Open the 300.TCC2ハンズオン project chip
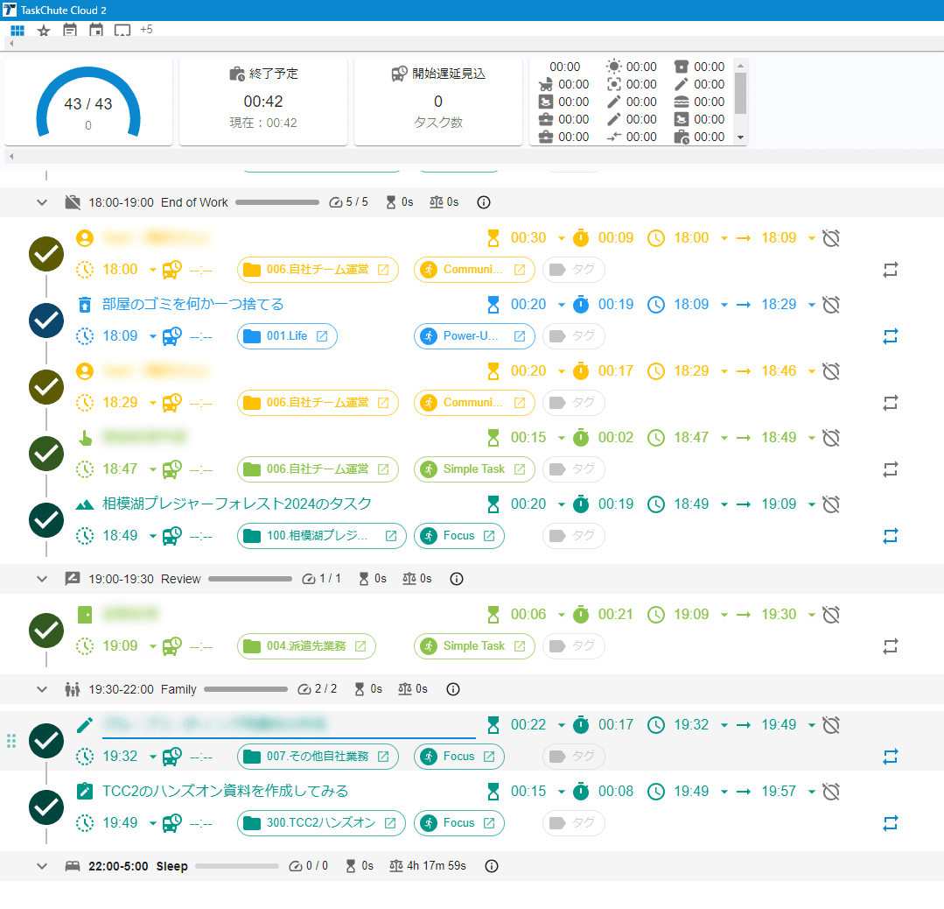The image size is (944, 909). point(321,823)
